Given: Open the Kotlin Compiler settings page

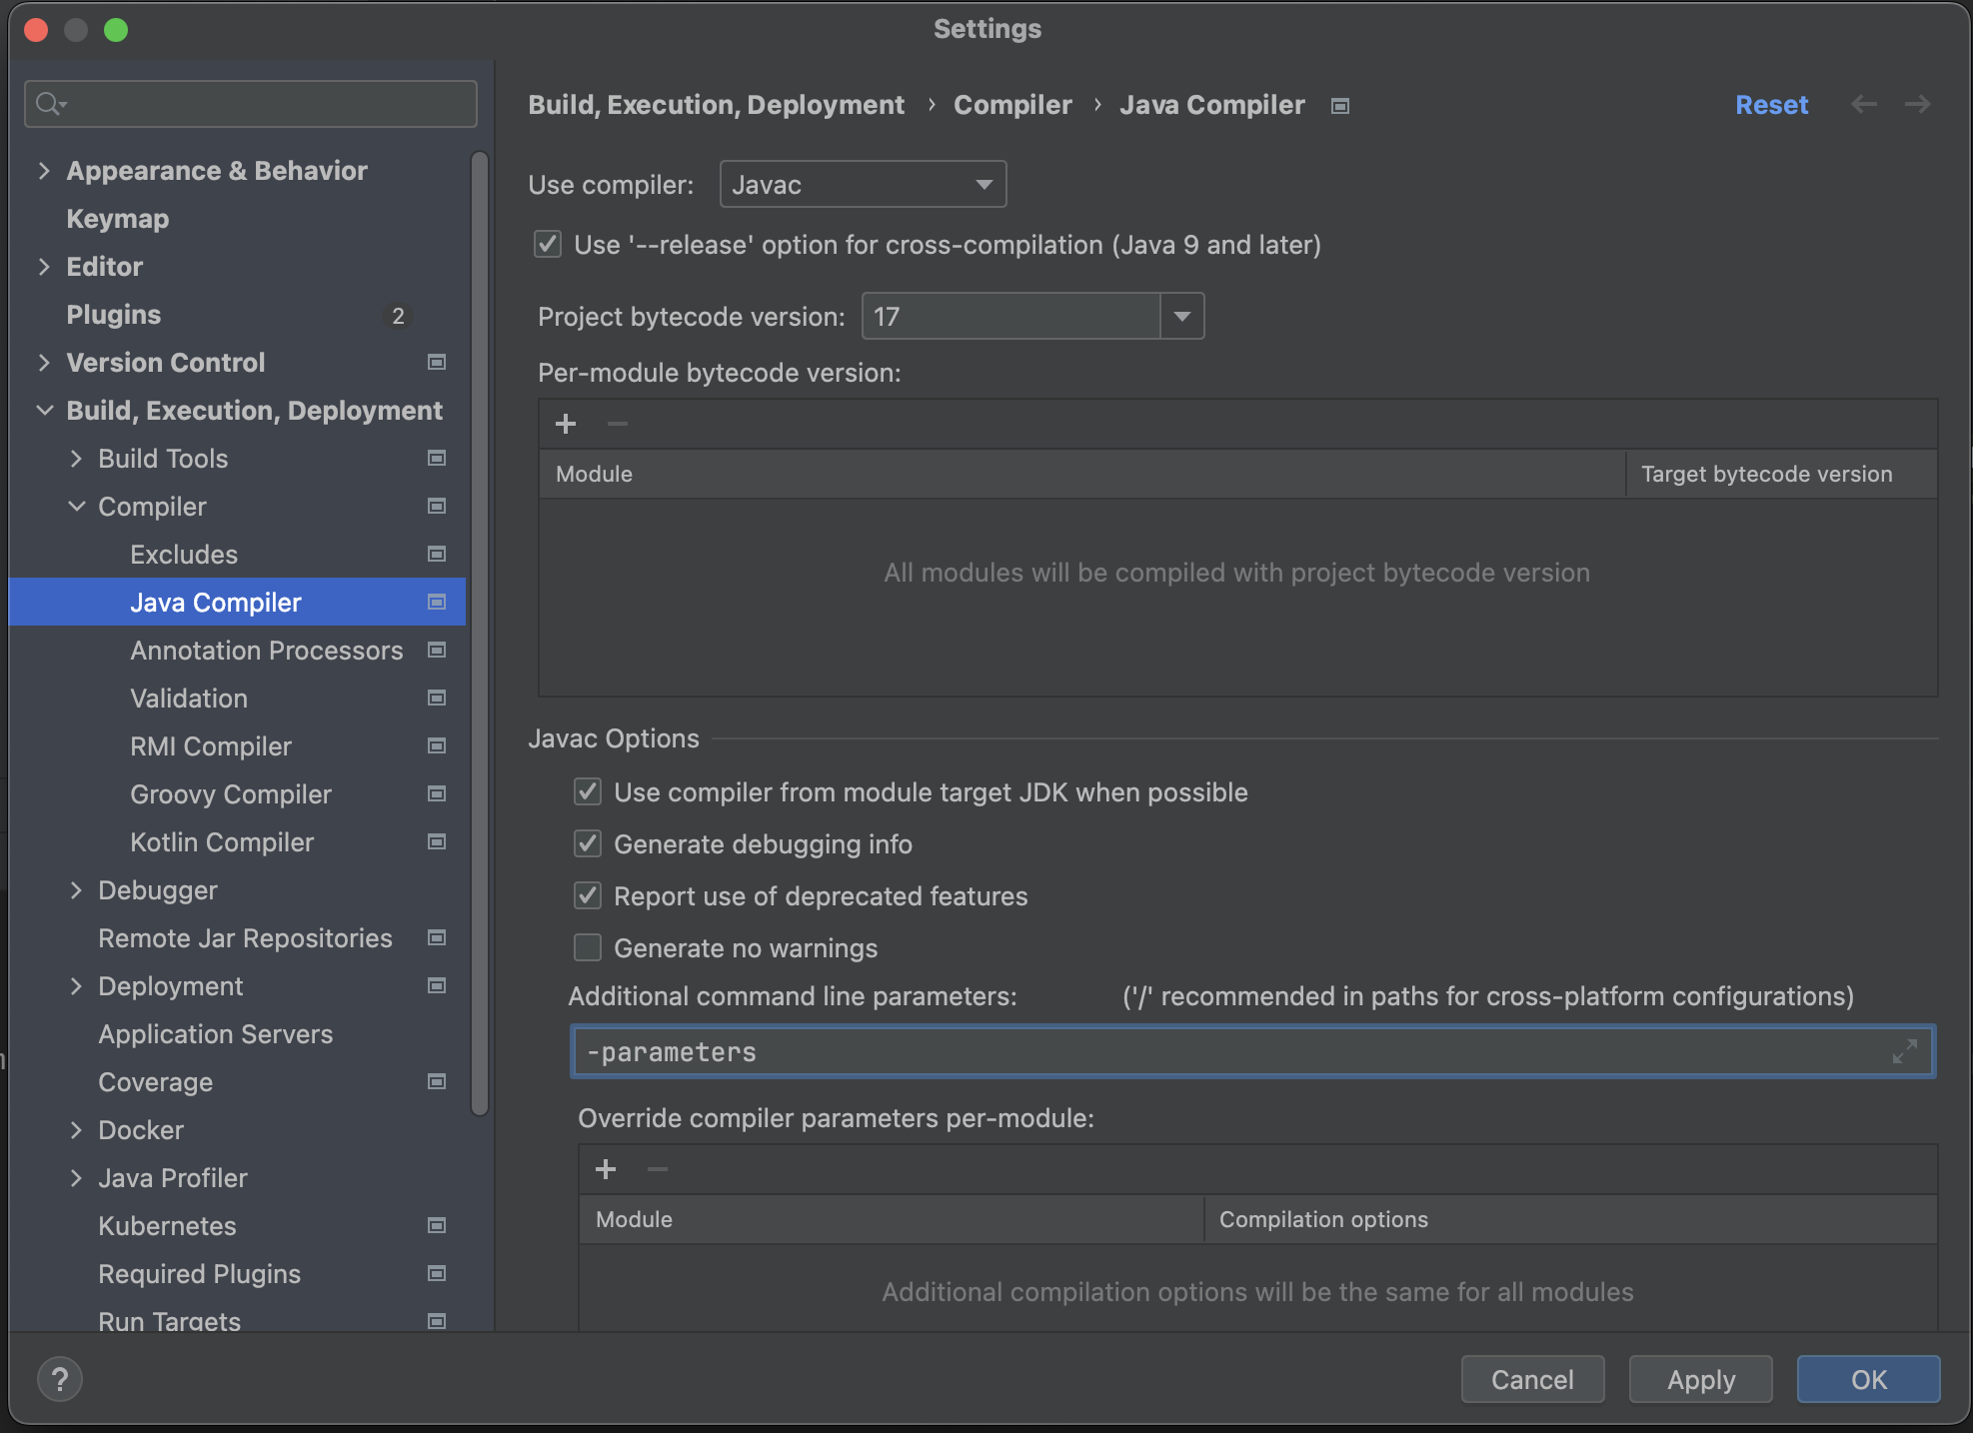Looking at the screenshot, I should pyautogui.click(x=222, y=841).
